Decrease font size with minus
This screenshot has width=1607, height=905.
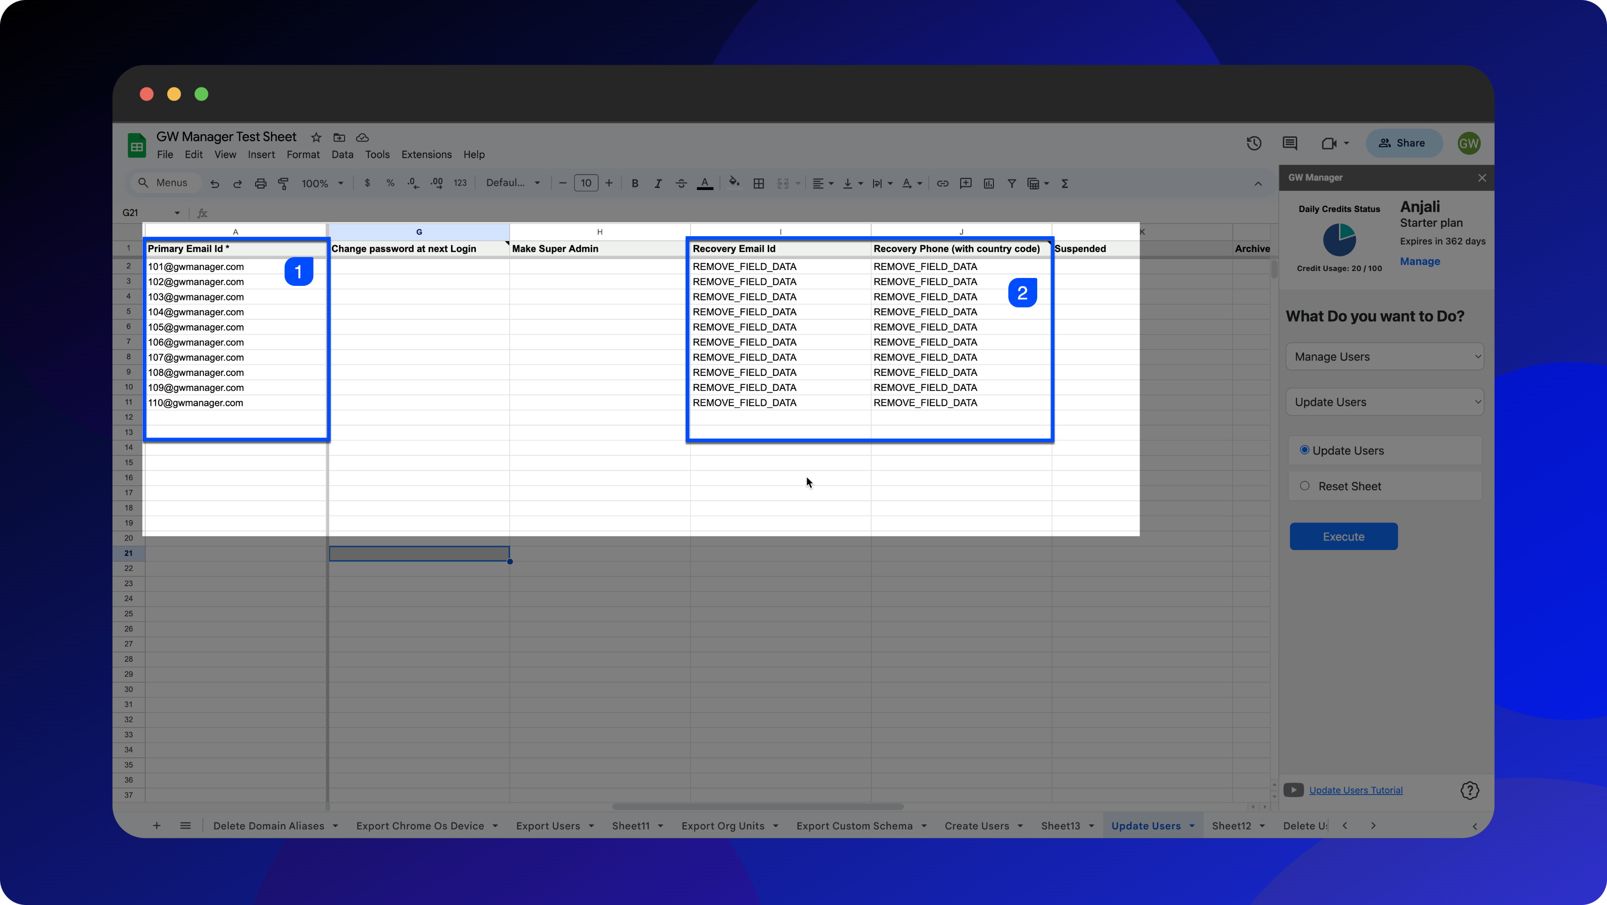click(563, 183)
